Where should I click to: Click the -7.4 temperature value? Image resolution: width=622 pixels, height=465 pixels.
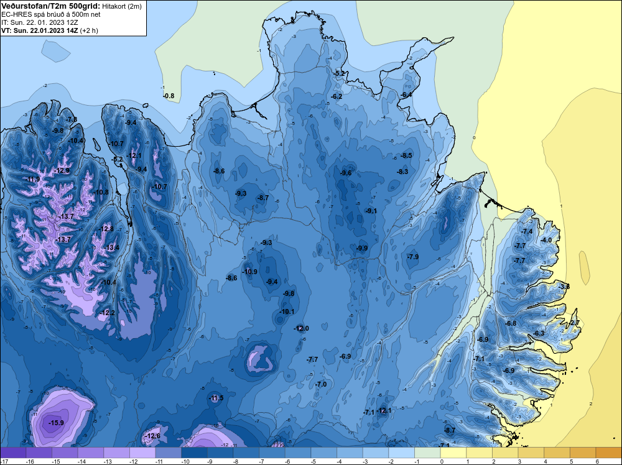pyautogui.click(x=527, y=231)
